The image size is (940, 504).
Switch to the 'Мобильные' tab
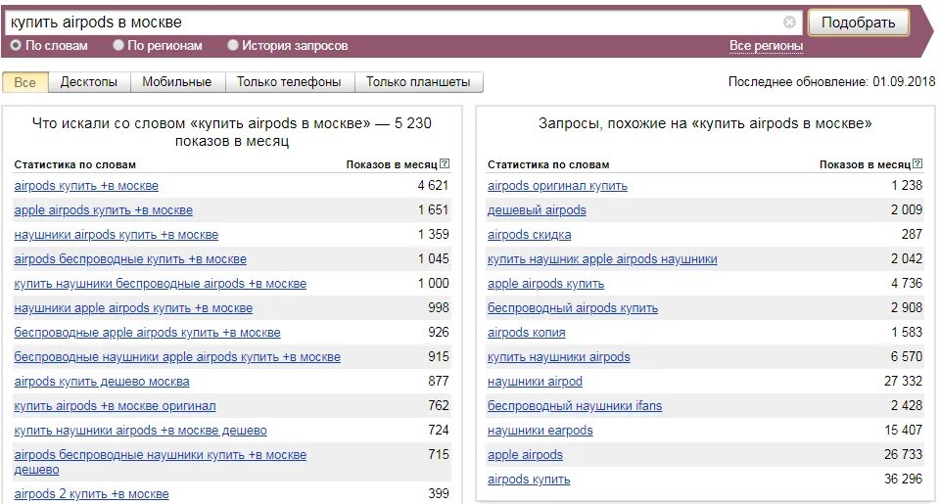(x=177, y=82)
